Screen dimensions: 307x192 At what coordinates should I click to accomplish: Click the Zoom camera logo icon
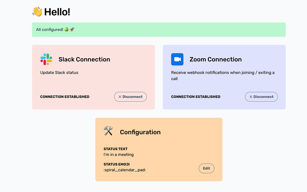[177, 59]
